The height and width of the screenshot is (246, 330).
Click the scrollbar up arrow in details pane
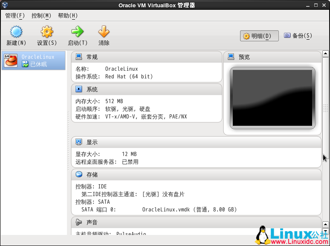(325, 54)
